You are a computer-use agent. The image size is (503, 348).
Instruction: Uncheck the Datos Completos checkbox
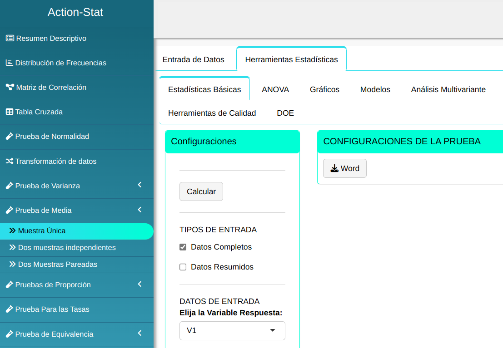tap(183, 247)
